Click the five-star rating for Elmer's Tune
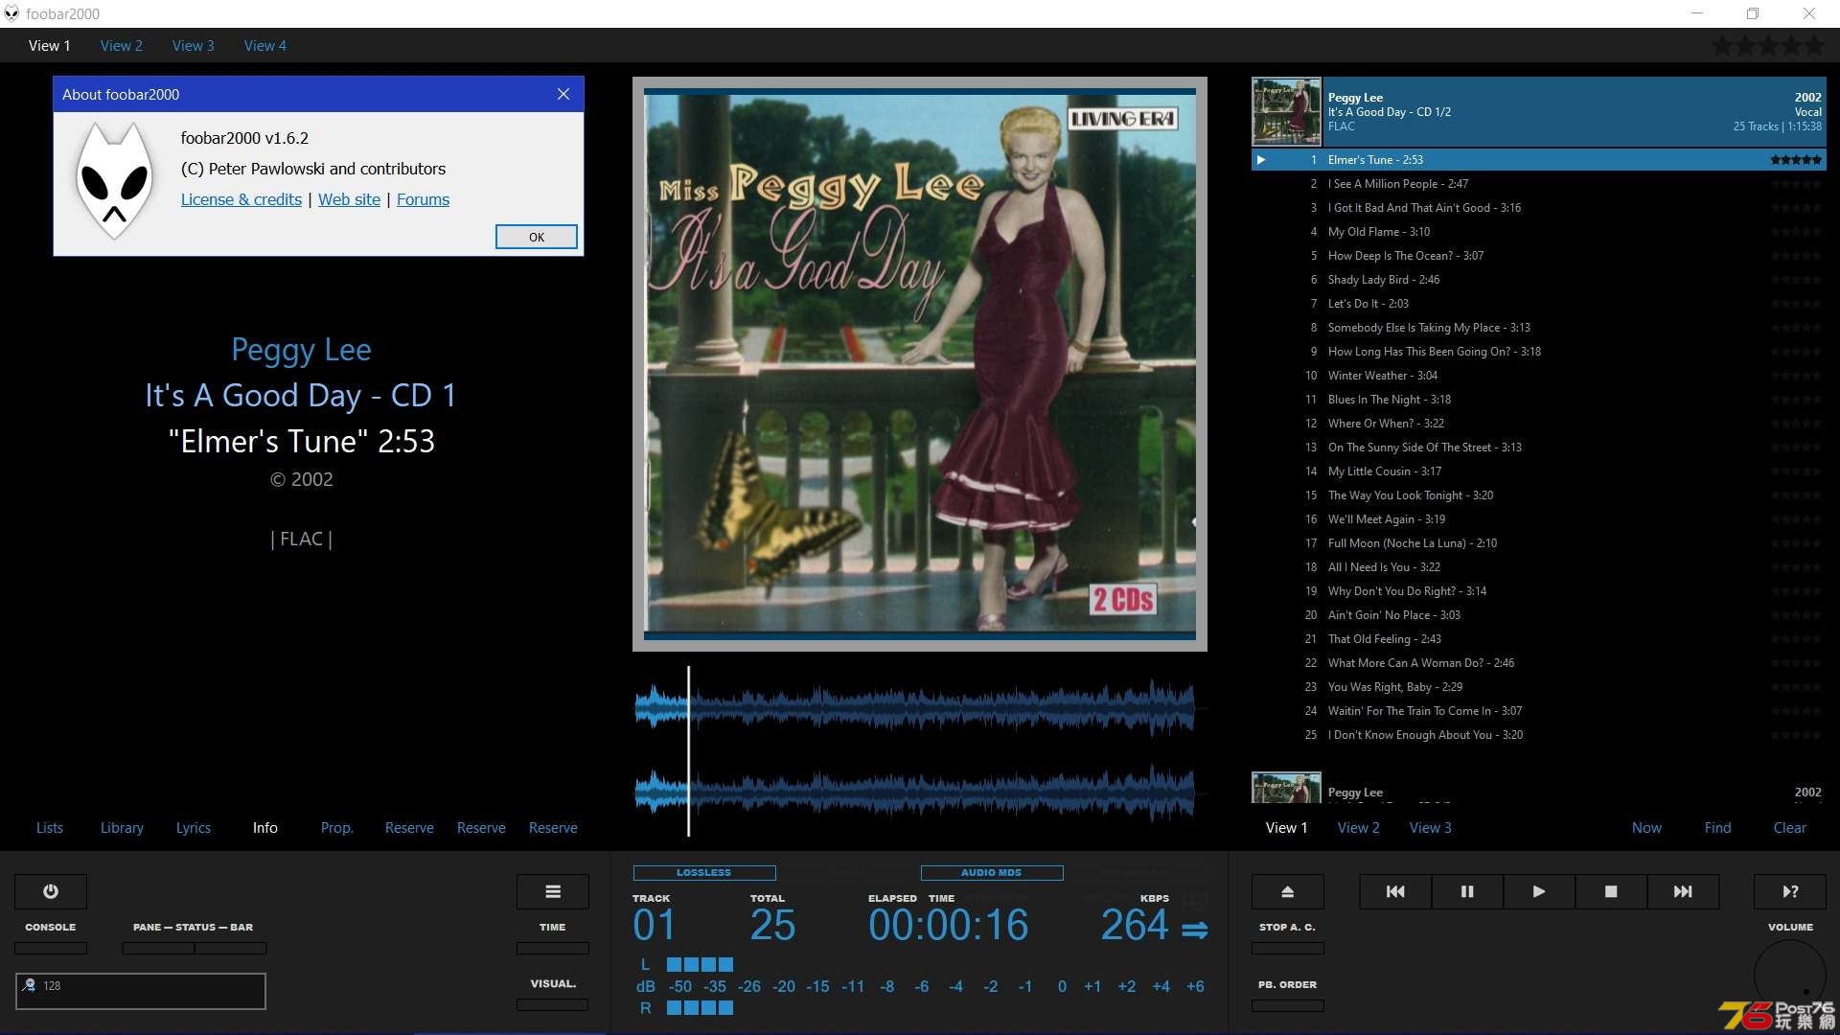Viewport: 1840px width, 1035px height. 1796,160
